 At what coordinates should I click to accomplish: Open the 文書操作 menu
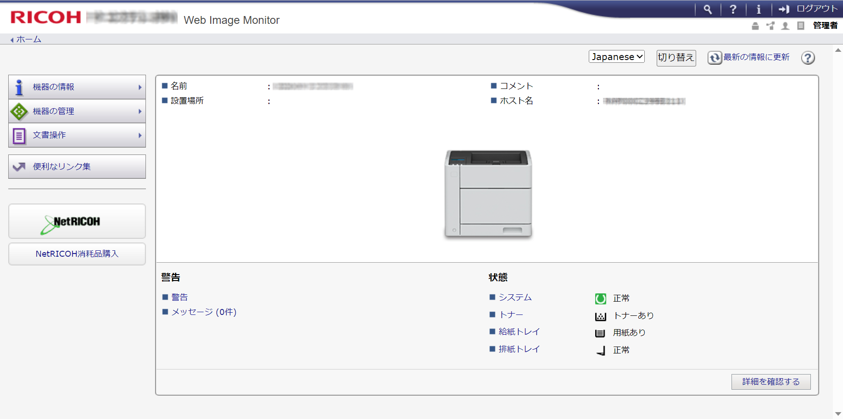coord(77,135)
